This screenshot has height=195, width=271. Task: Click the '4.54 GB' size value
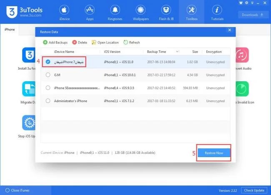(192, 75)
